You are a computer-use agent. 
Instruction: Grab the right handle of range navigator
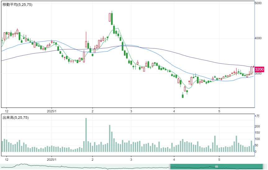pyautogui.click(x=263, y=167)
